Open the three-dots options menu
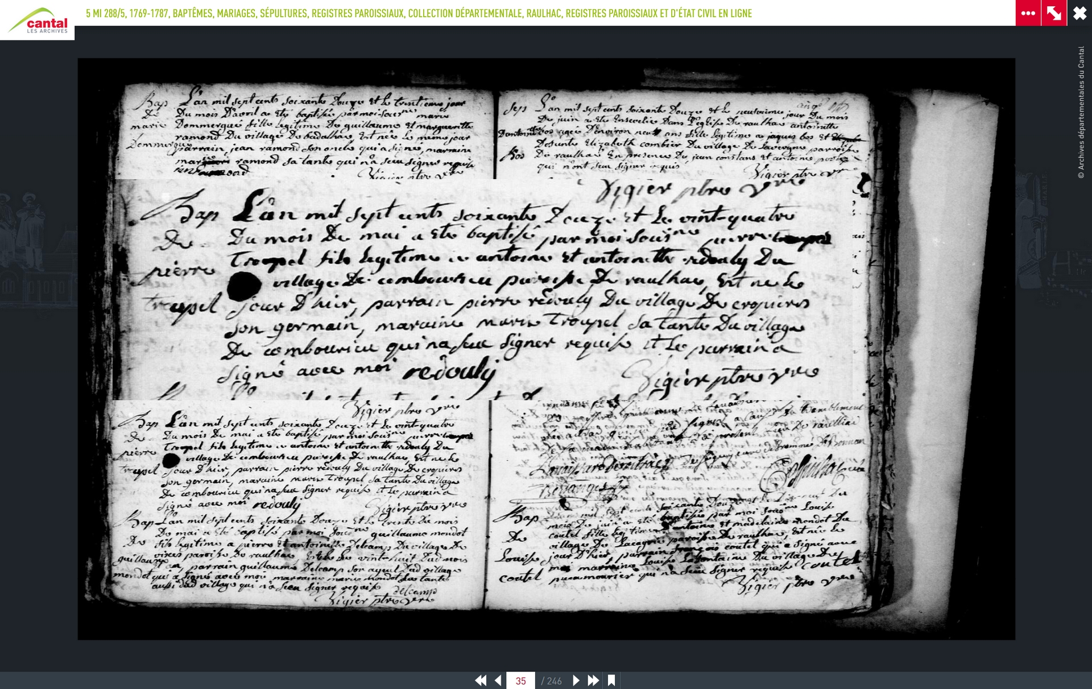The height and width of the screenshot is (689, 1092). [1028, 13]
